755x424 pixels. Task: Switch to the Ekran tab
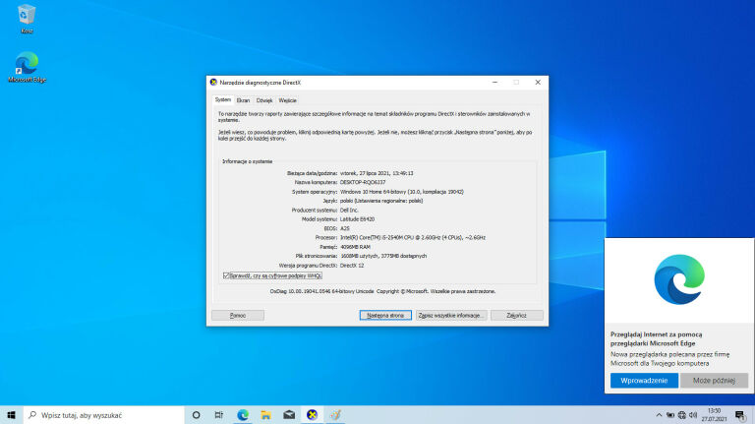[x=243, y=100]
